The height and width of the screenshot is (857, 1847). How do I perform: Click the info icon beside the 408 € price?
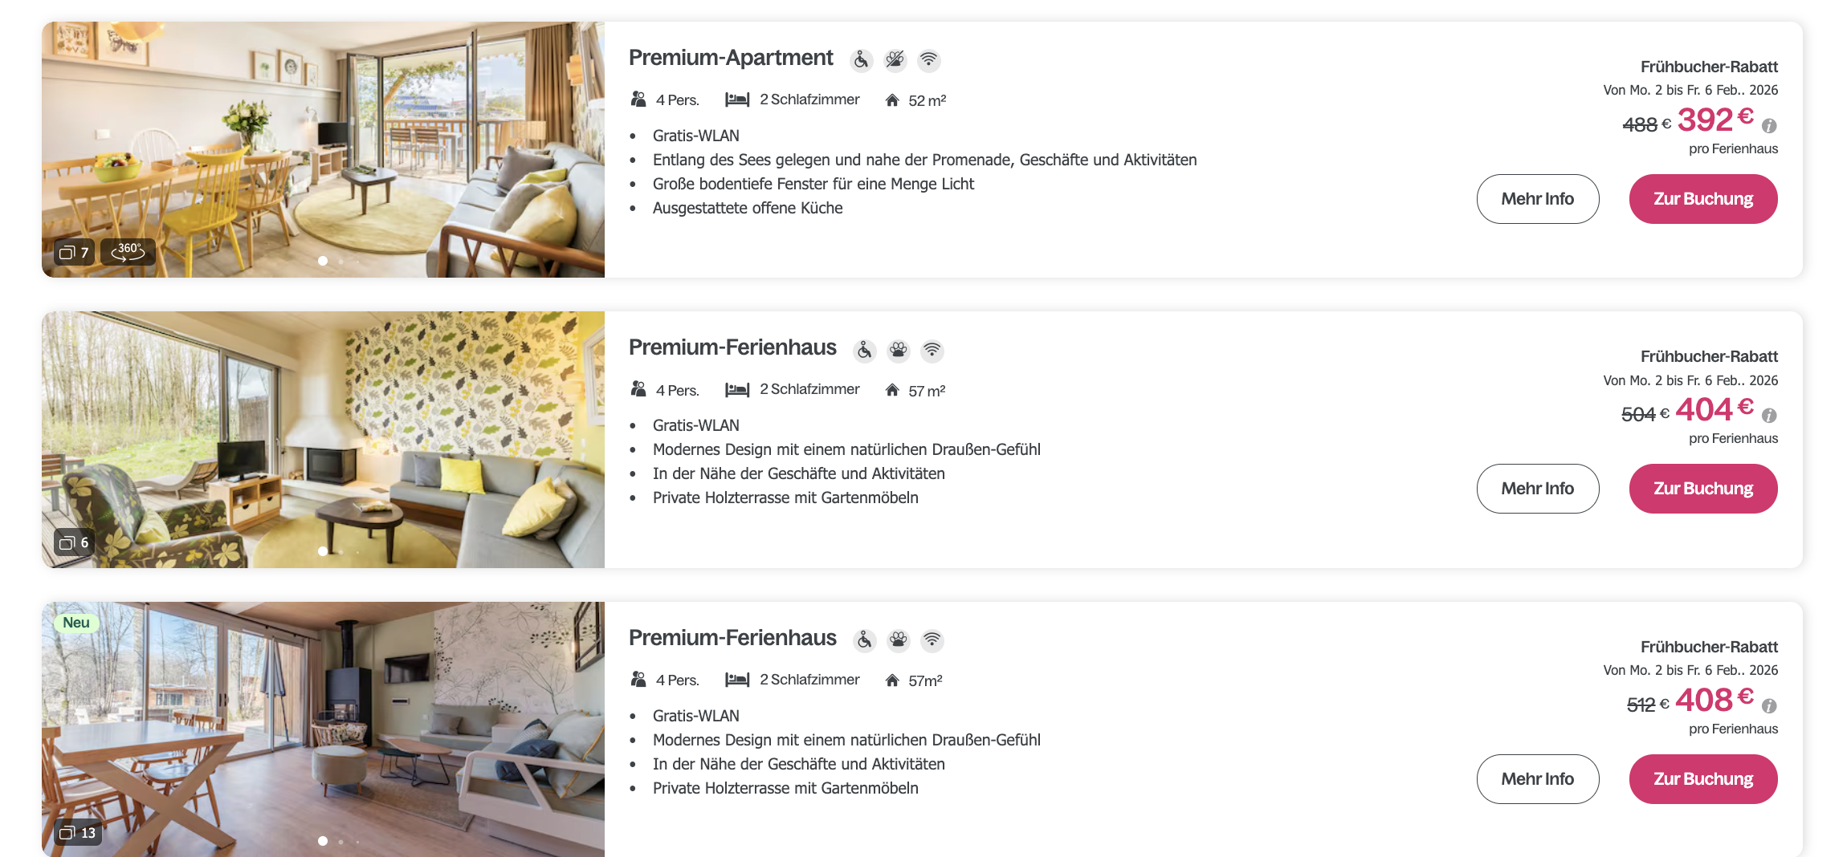(x=1769, y=706)
